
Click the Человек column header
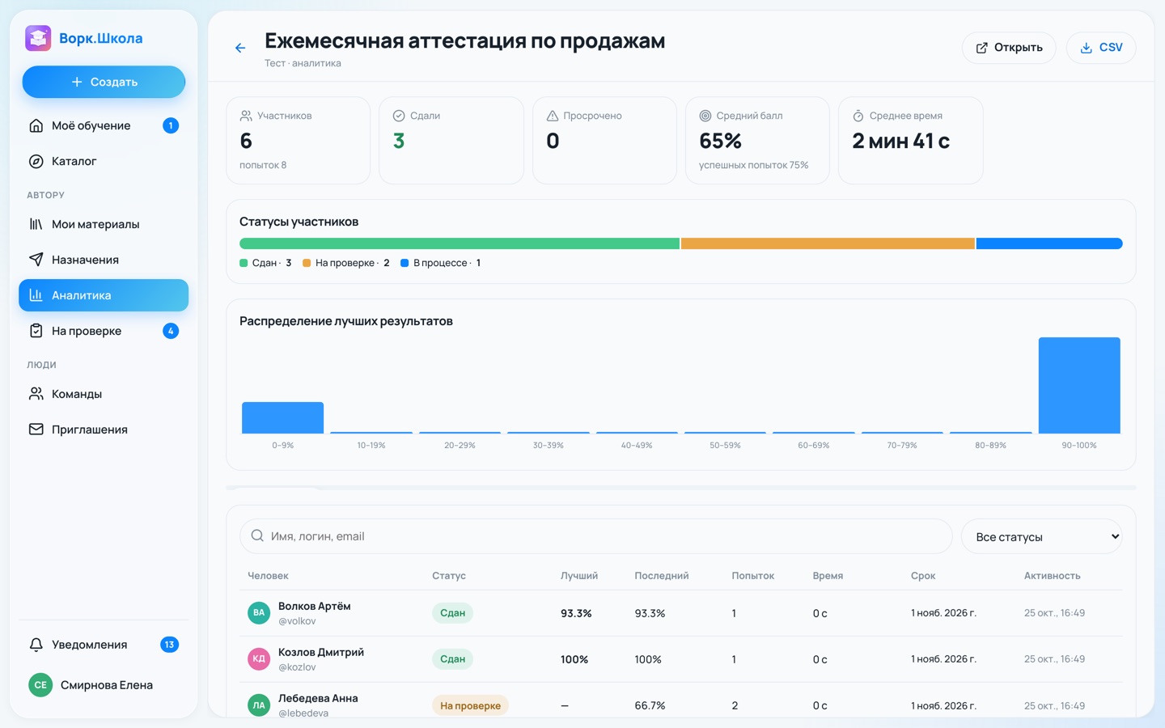point(268,576)
